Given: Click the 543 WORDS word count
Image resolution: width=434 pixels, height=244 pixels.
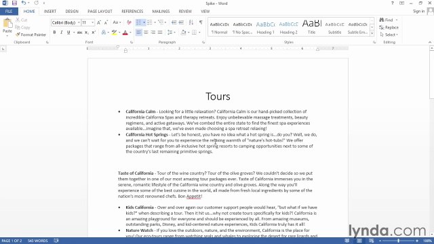Looking at the screenshot, I should pos(38,241).
